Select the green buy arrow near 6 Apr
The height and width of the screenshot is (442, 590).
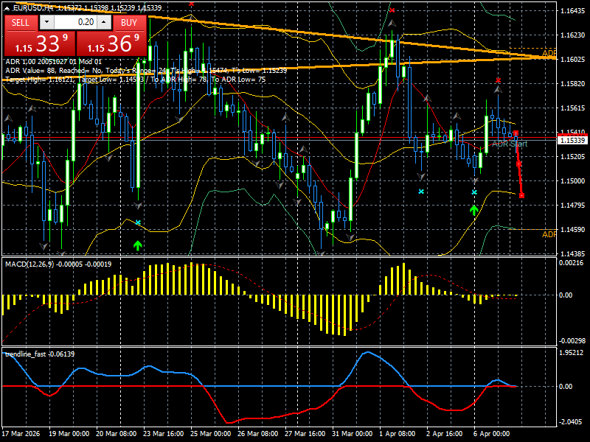coord(474,210)
